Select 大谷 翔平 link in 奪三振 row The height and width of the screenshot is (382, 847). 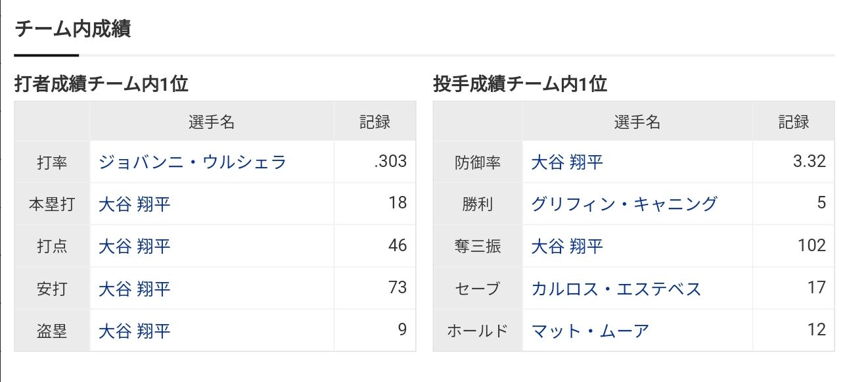(567, 246)
